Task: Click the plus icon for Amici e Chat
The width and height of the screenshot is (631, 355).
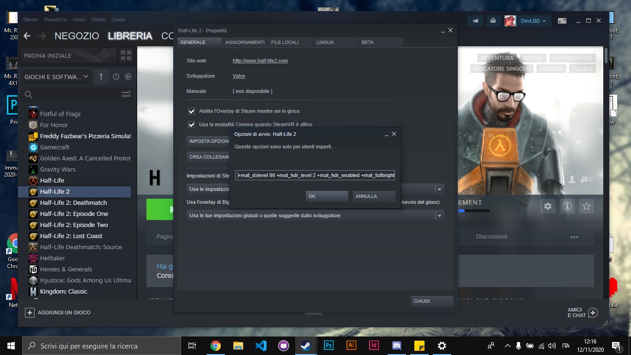Action: point(593,312)
